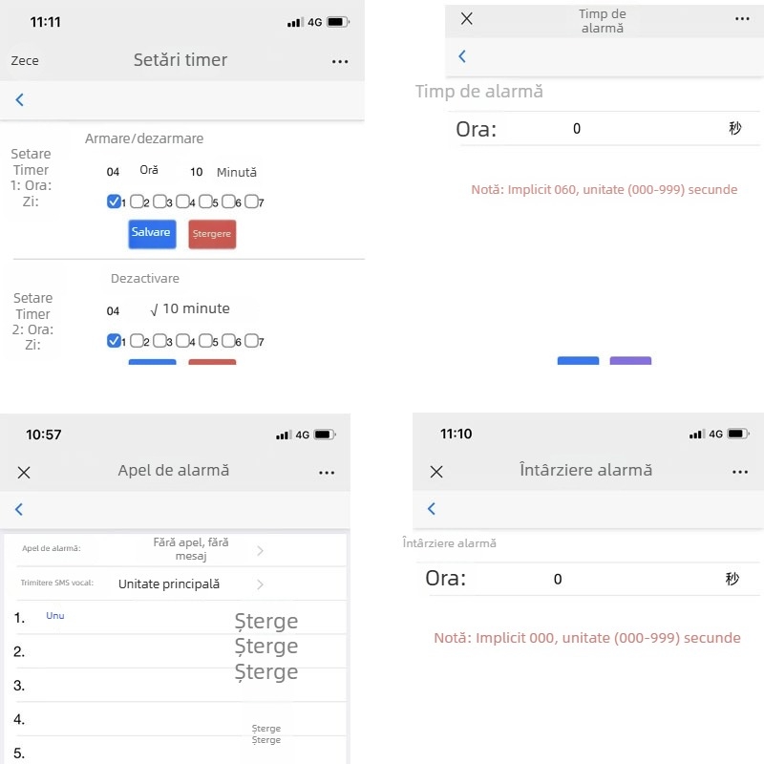Close the Apel de alarmă page
Viewport: 764px width, 764px height.
(24, 472)
